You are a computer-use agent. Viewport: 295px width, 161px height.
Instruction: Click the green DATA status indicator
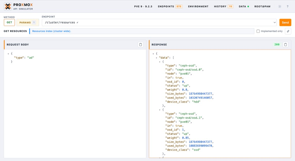point(248,6)
